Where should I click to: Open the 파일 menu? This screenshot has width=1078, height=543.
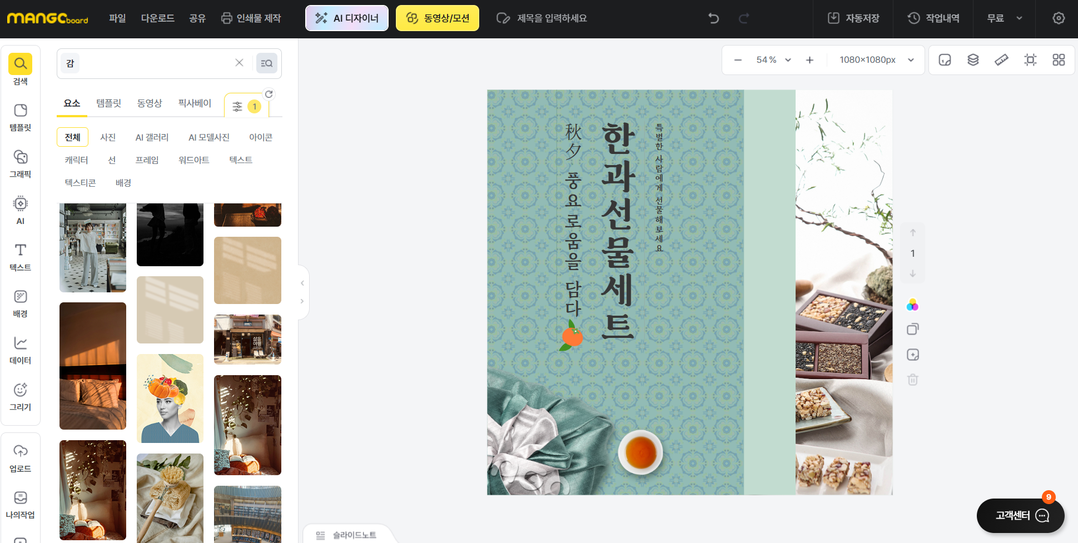pos(117,18)
